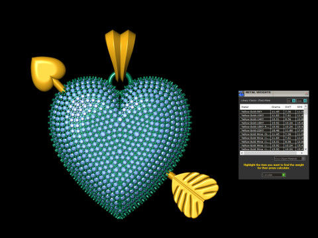This screenshot has height=238, width=318.
Task: Sort by the Metal column header
Action: pyautogui.click(x=255, y=107)
